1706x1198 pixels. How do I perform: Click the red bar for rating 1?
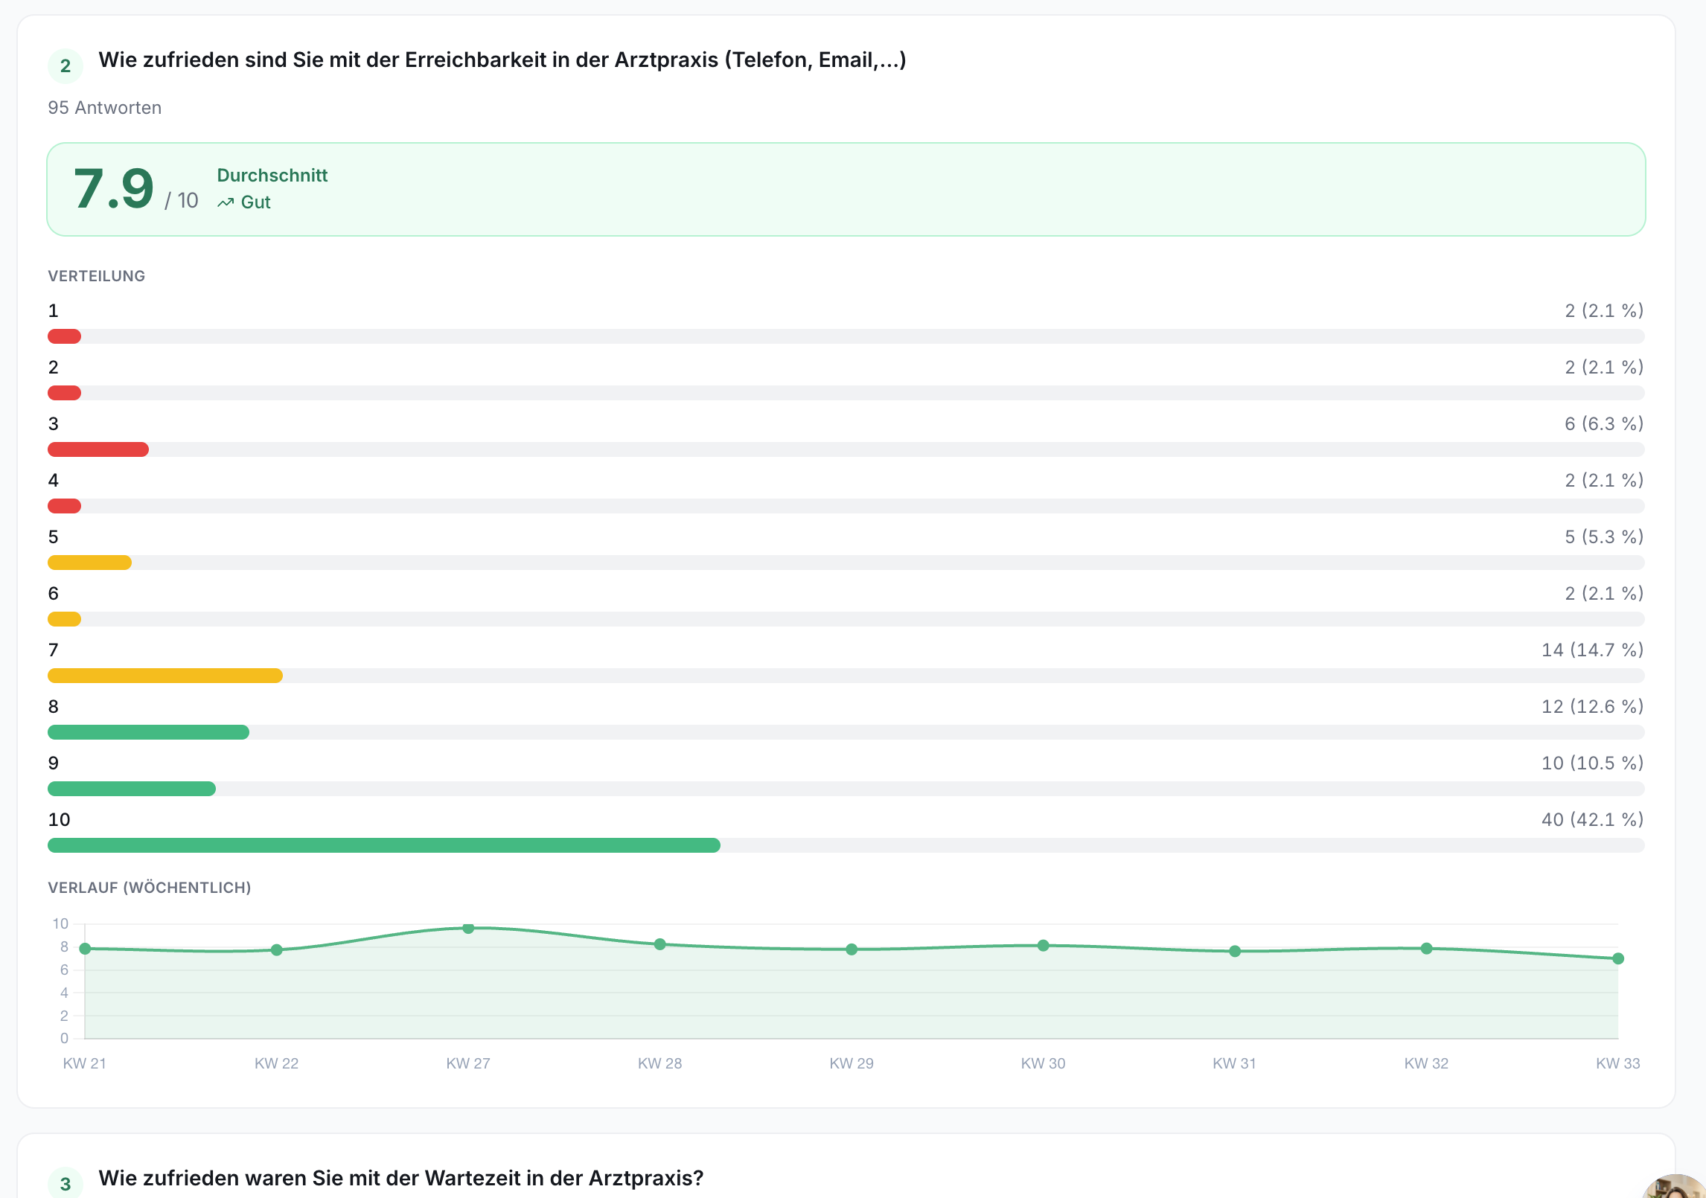point(64,336)
